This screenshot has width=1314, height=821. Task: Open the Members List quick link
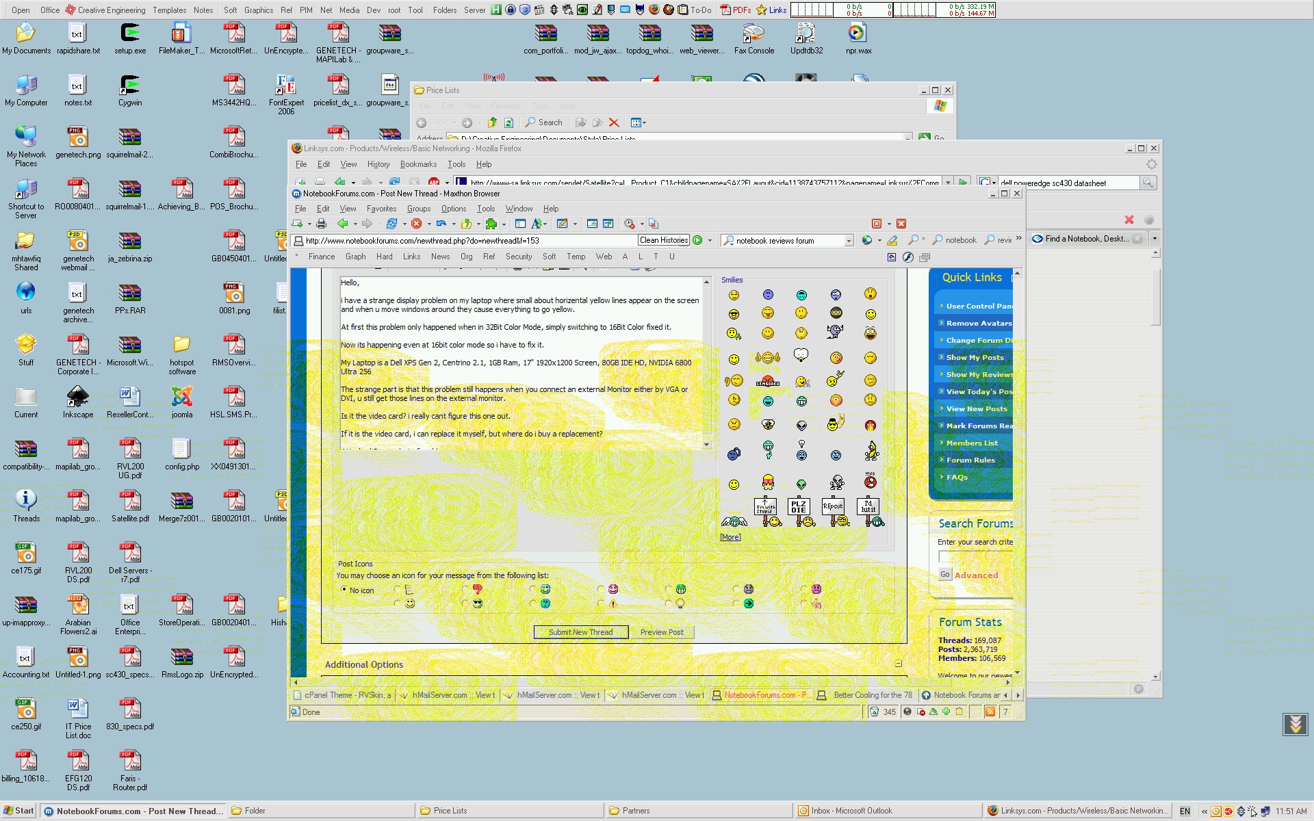point(972,443)
